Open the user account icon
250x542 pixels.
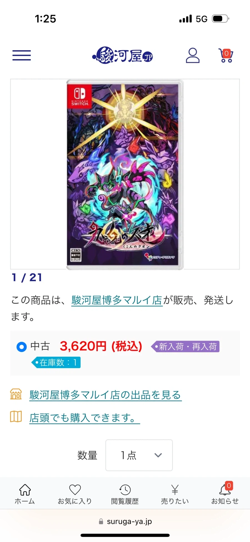click(x=192, y=55)
